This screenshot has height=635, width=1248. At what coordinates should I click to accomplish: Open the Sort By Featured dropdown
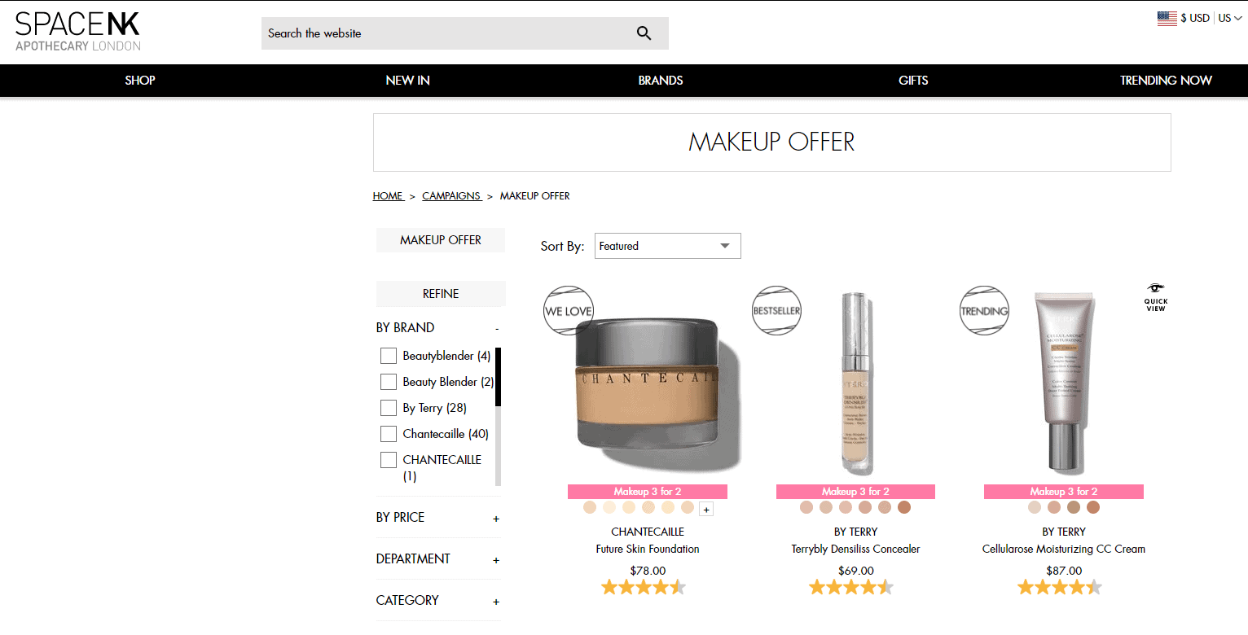668,246
